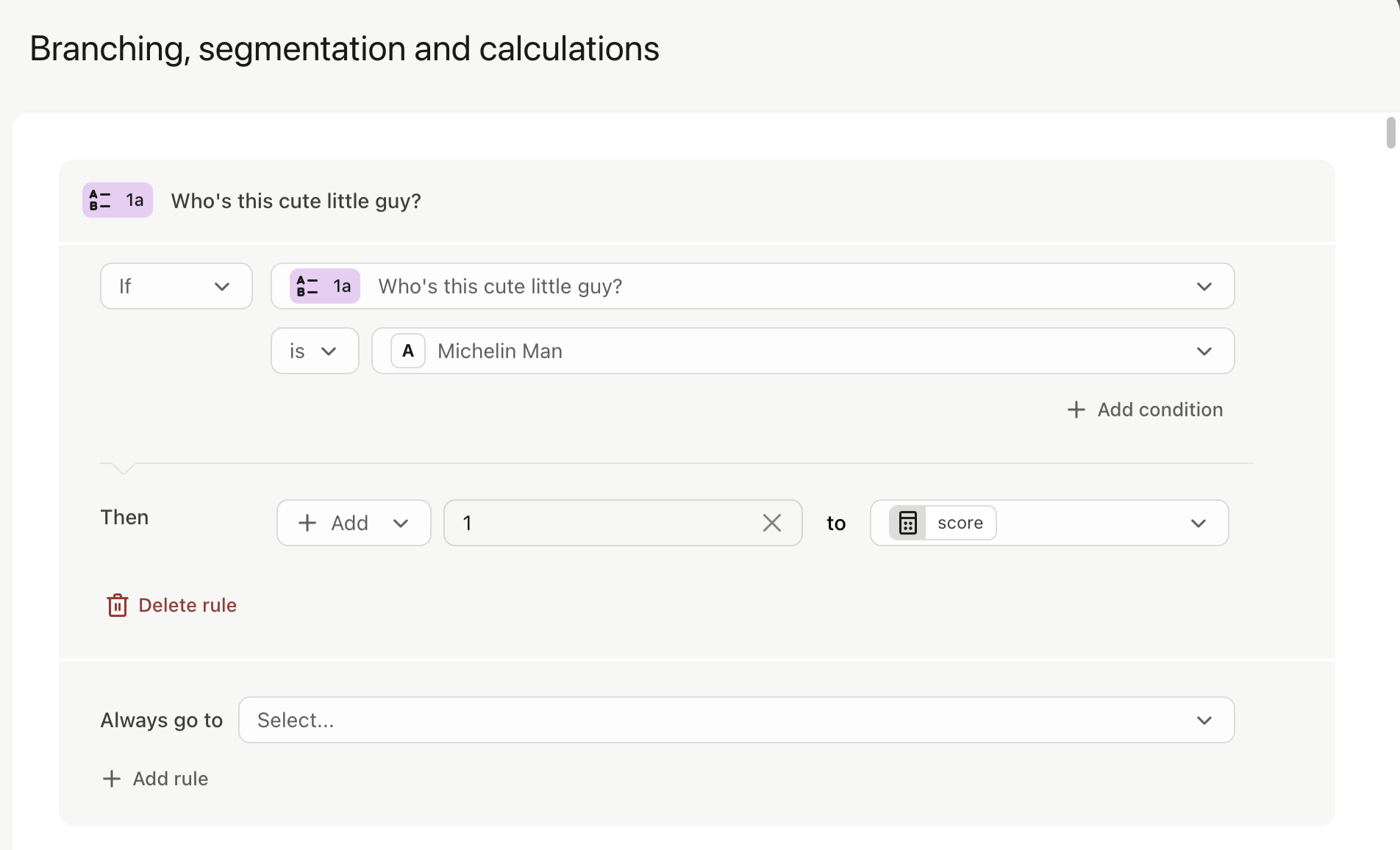The image size is (1400, 850).
Task: Click the X icon to clear the value 1
Action: (x=771, y=523)
